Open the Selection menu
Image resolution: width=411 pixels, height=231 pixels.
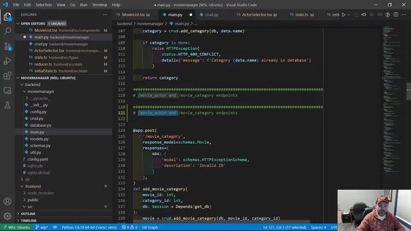pos(44,4)
